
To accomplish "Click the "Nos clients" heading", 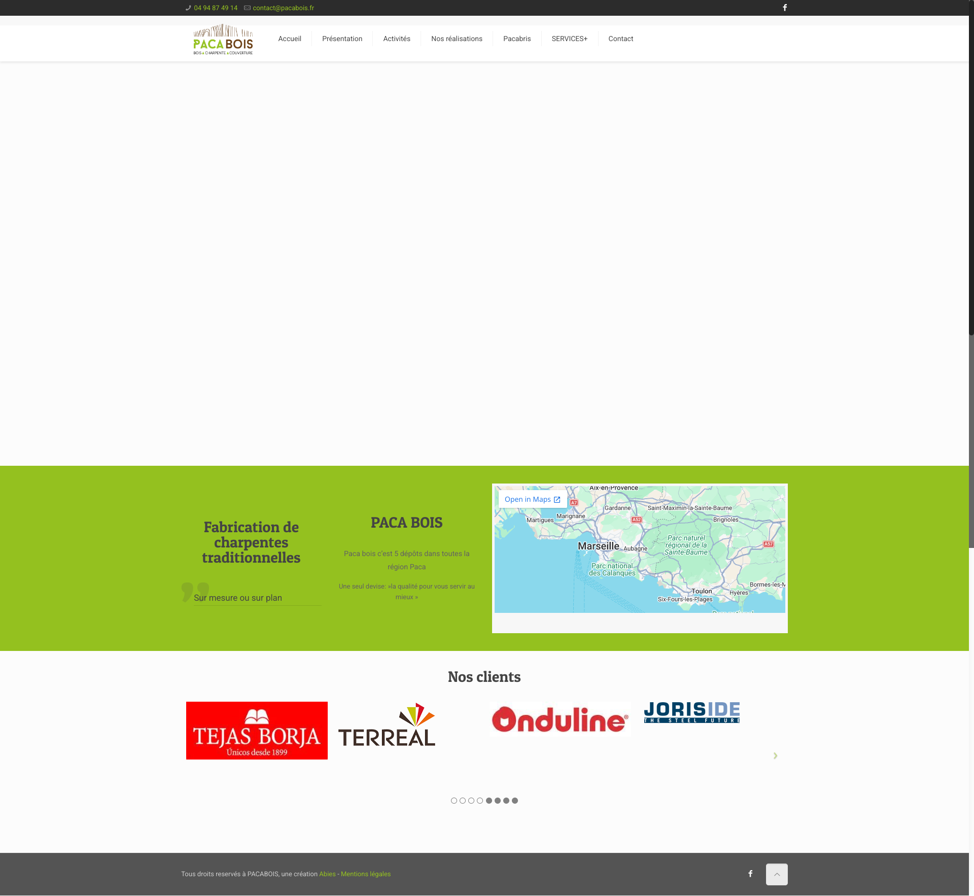I will [484, 677].
